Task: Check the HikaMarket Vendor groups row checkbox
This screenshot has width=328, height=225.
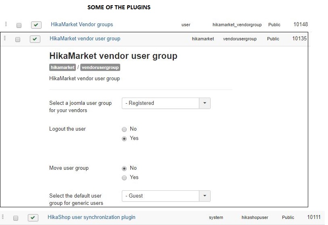Action: point(19,25)
